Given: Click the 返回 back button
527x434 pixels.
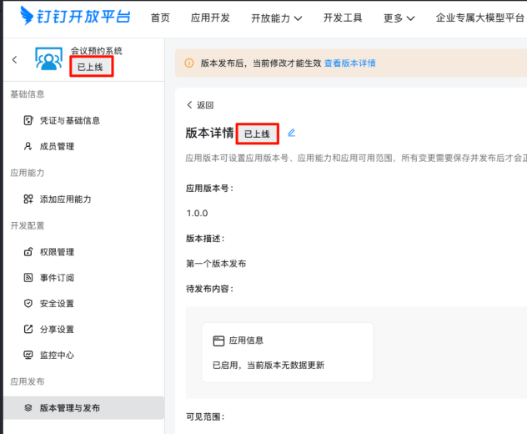Looking at the screenshot, I should pyautogui.click(x=199, y=105).
